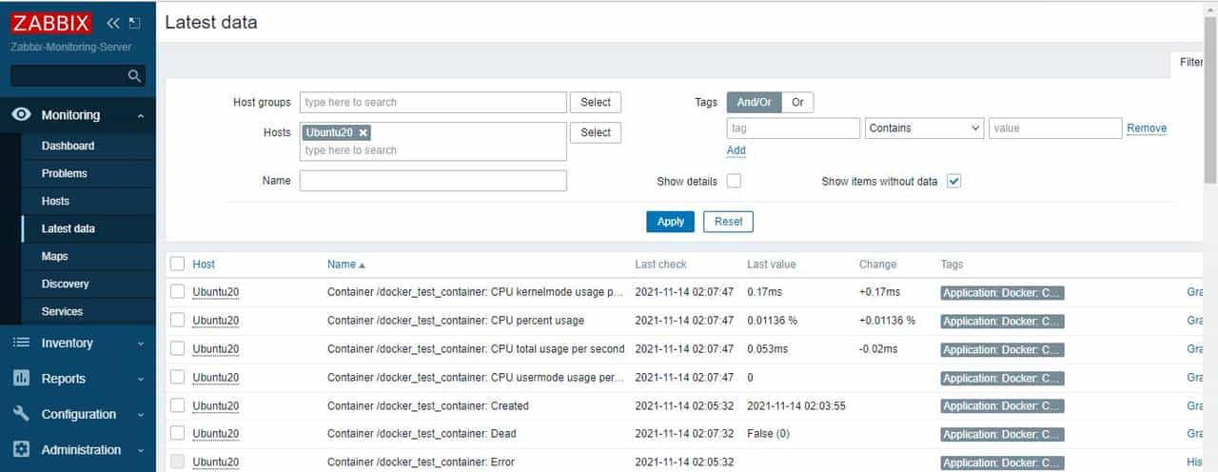Click the Reset button
The width and height of the screenshot is (1218, 472).
point(728,221)
